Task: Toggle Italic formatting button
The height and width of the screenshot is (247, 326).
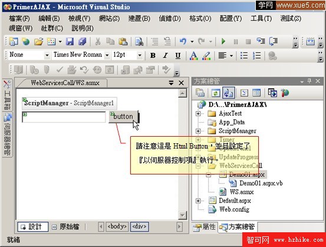Action: 165,55
